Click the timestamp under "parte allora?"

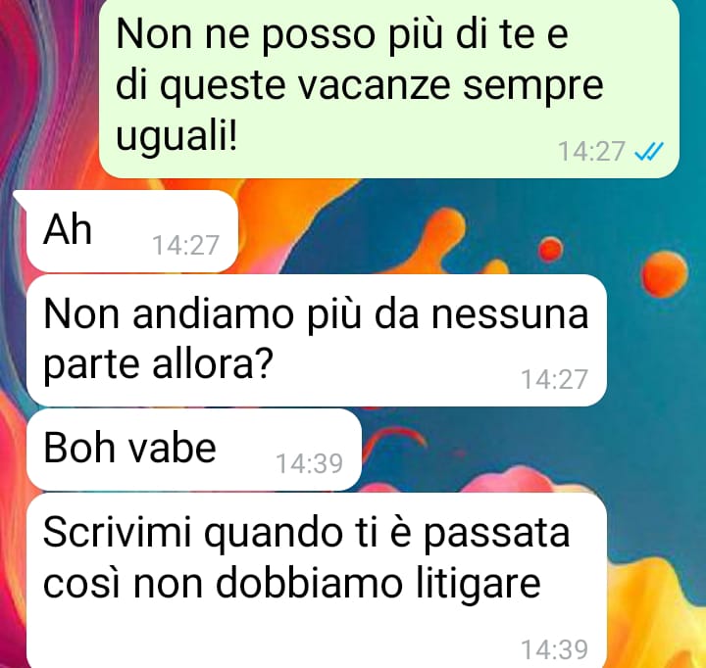click(x=554, y=379)
